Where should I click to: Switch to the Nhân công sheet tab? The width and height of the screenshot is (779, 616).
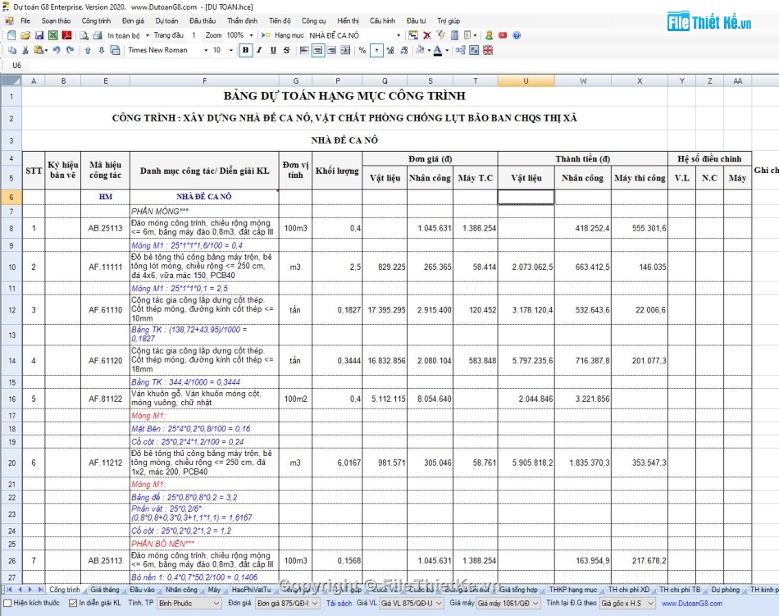pos(181,590)
